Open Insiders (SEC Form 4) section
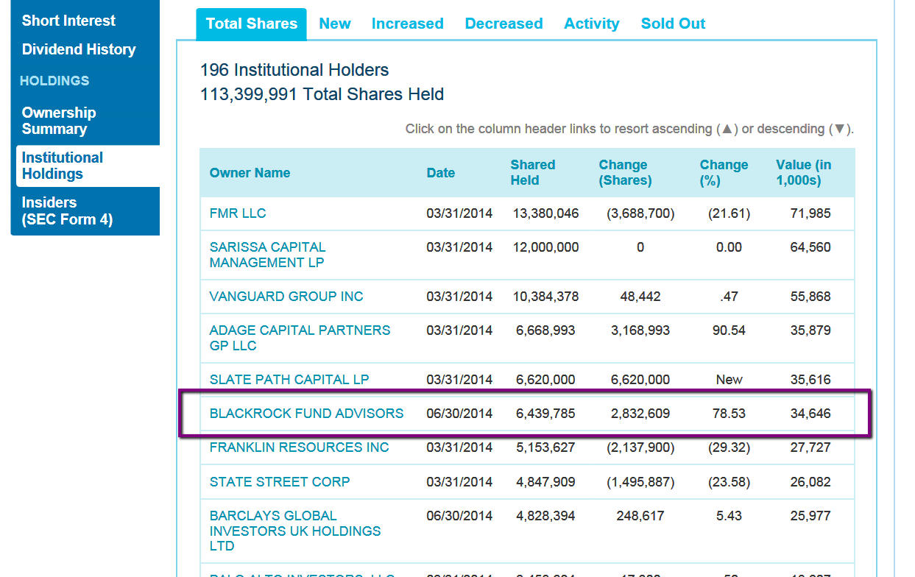 point(63,211)
